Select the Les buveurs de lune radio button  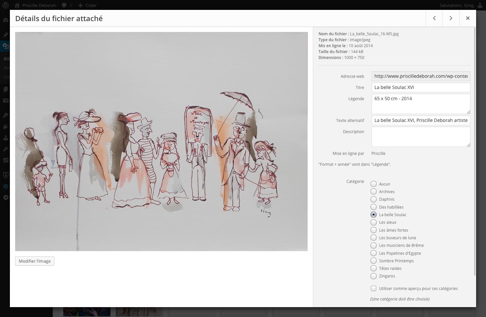[x=374, y=238]
